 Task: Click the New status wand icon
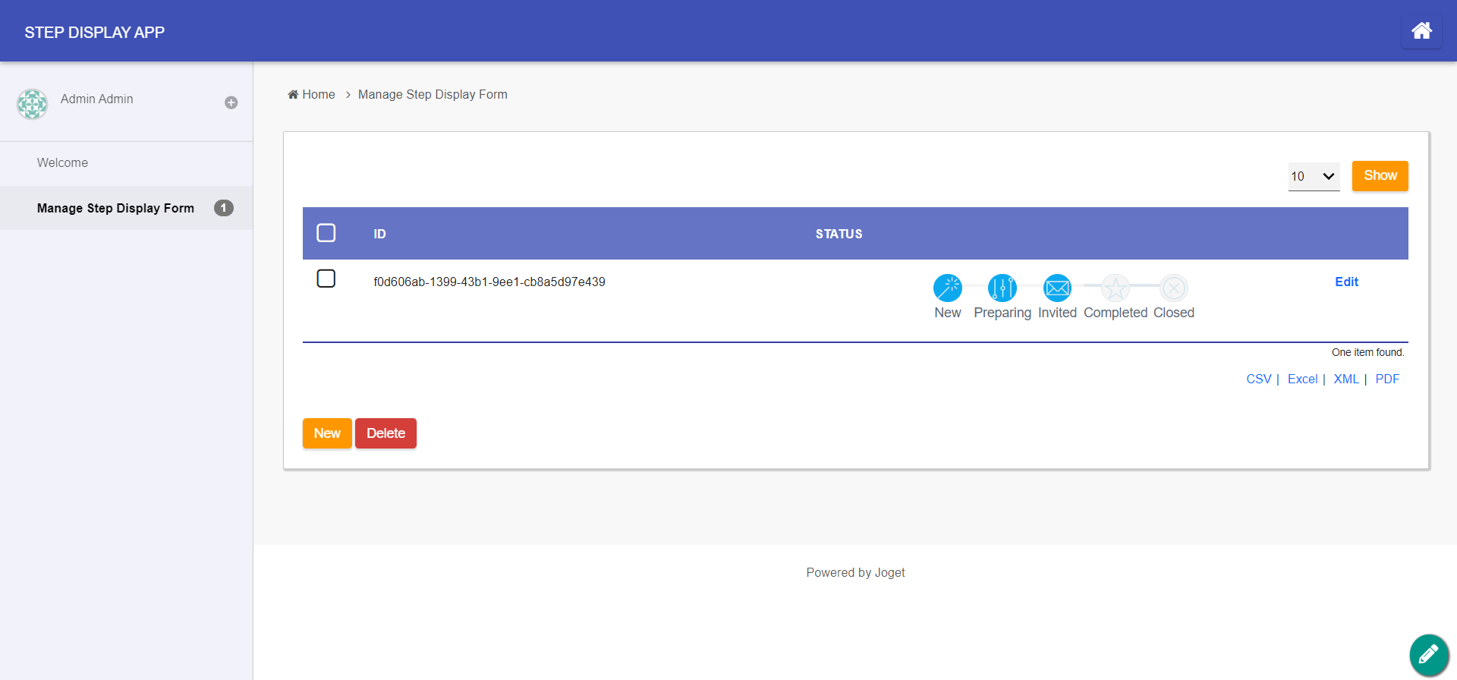948,288
